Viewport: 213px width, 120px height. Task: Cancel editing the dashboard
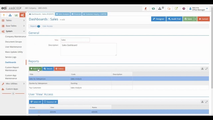point(203,19)
